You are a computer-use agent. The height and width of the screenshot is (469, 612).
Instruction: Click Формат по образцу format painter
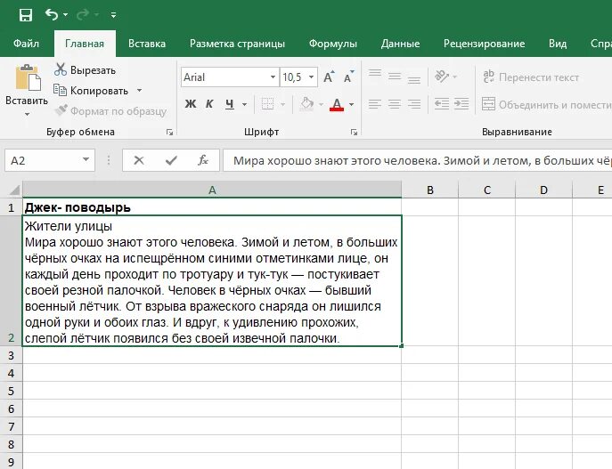pyautogui.click(x=110, y=111)
